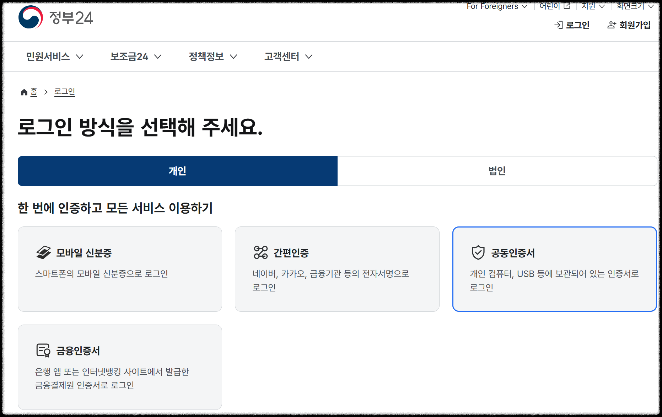
Task: Select 공동인증서 as login method
Action: (x=554, y=269)
